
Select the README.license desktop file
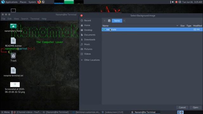13,42
